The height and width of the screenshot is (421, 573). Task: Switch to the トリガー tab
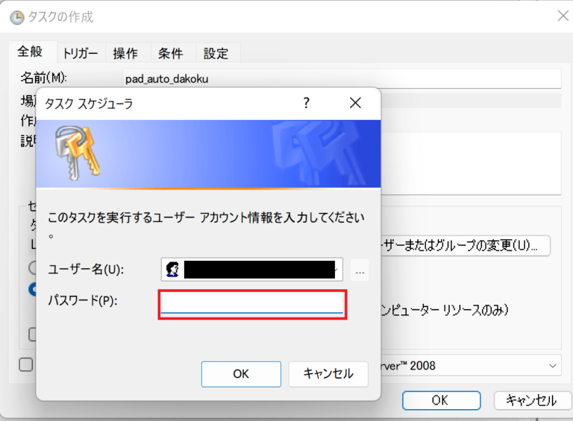tap(80, 53)
